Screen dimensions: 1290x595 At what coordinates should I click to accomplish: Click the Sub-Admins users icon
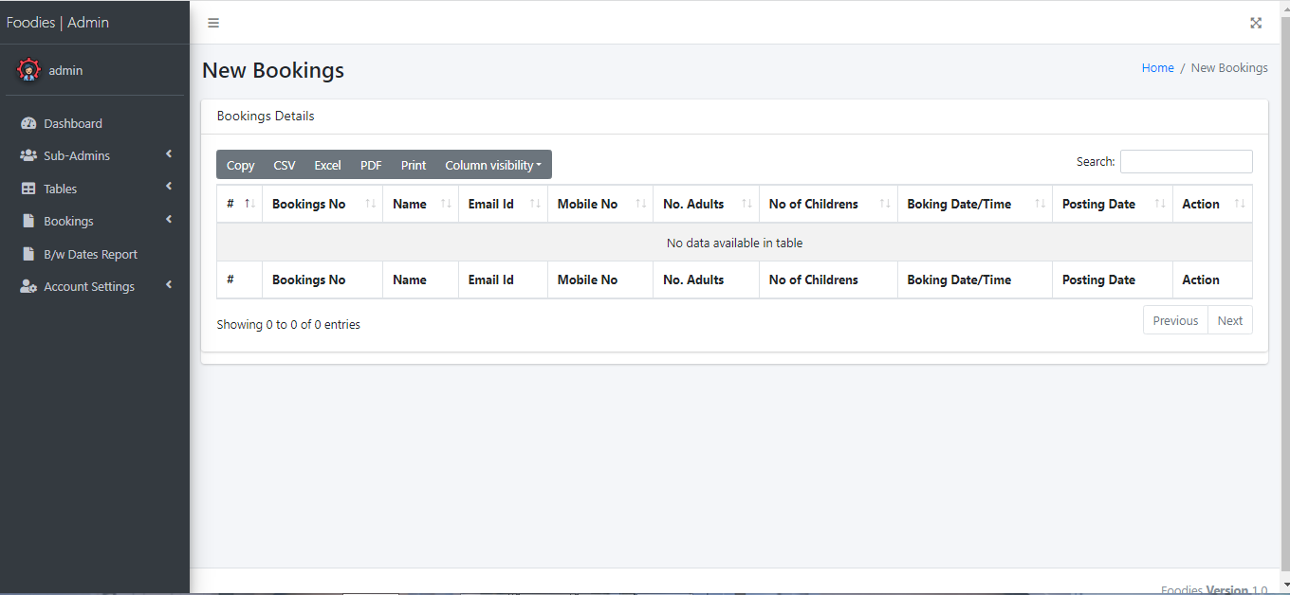28,155
